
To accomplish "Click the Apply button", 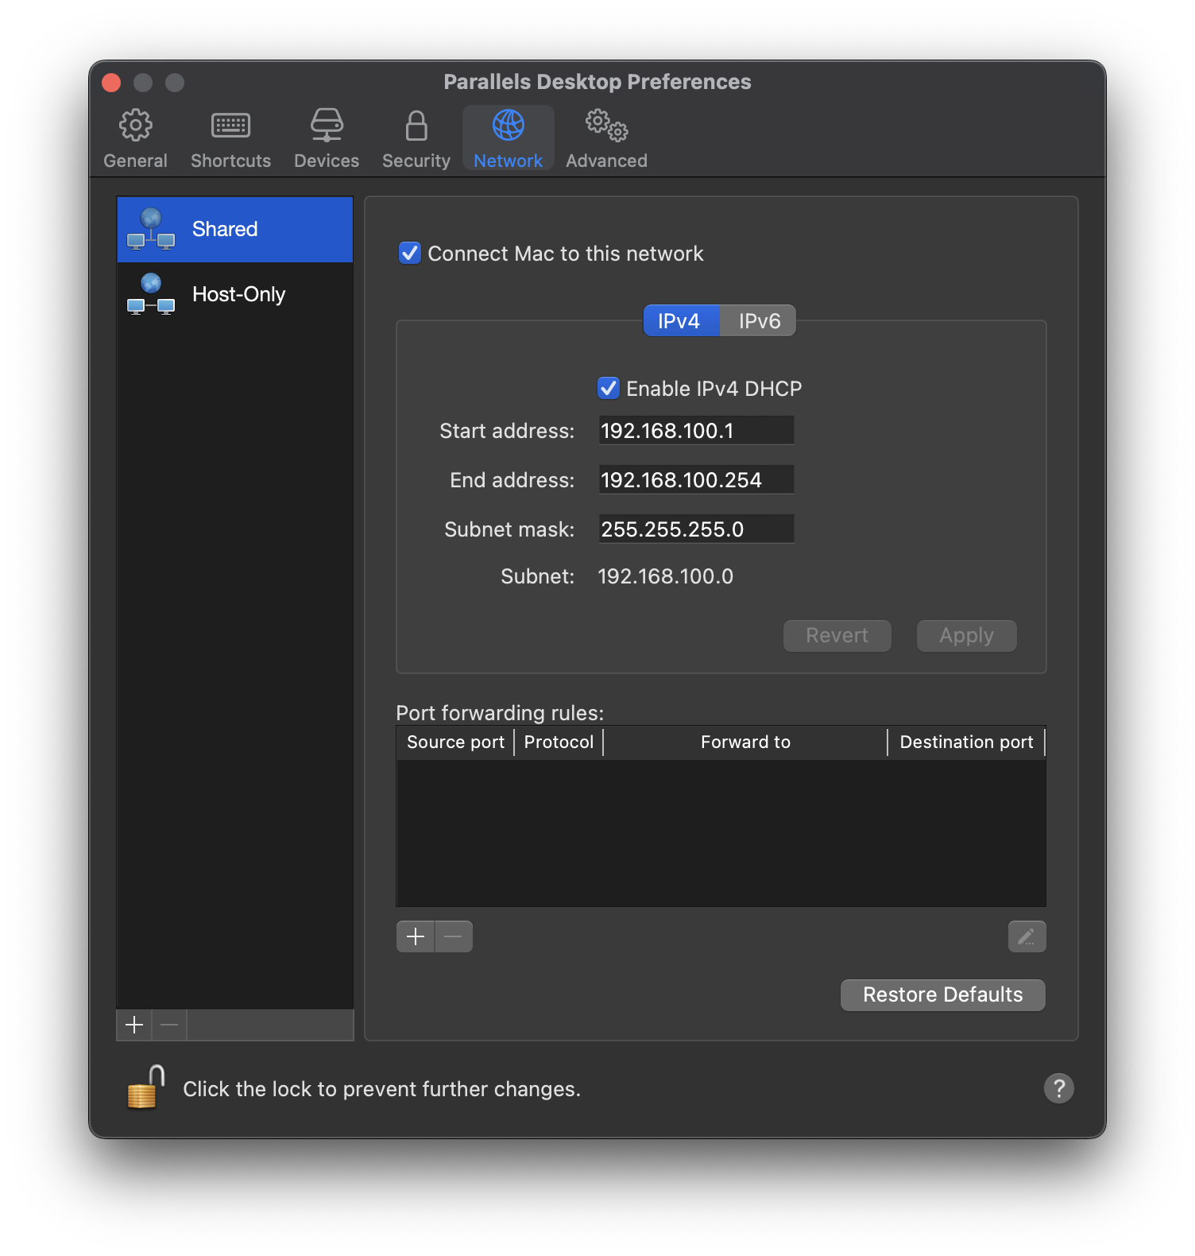I will (x=966, y=636).
